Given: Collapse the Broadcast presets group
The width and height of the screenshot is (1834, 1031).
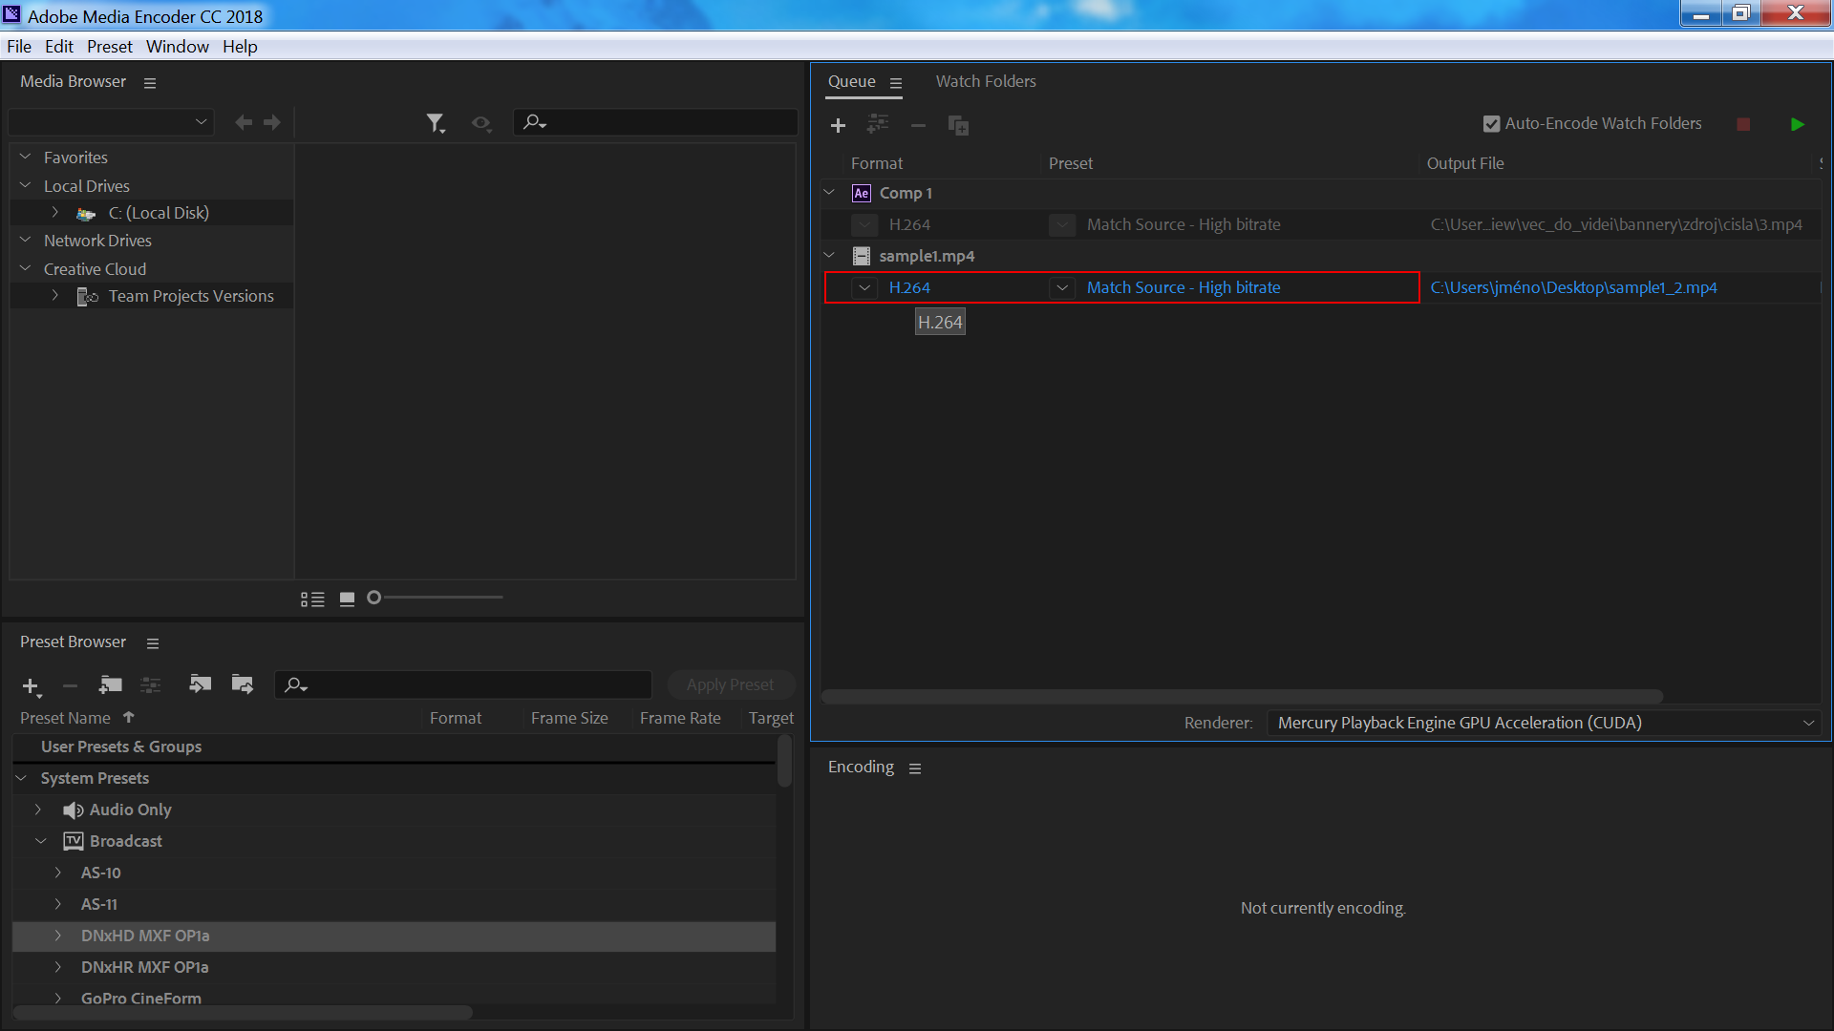Looking at the screenshot, I should [x=40, y=841].
